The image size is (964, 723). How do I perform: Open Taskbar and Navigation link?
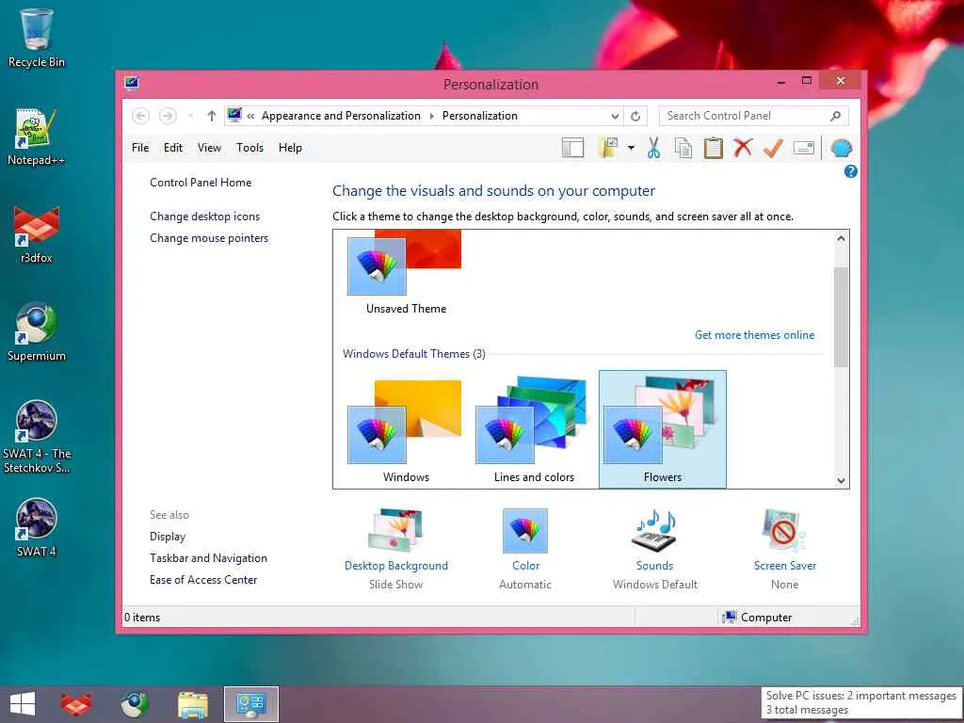pos(208,558)
